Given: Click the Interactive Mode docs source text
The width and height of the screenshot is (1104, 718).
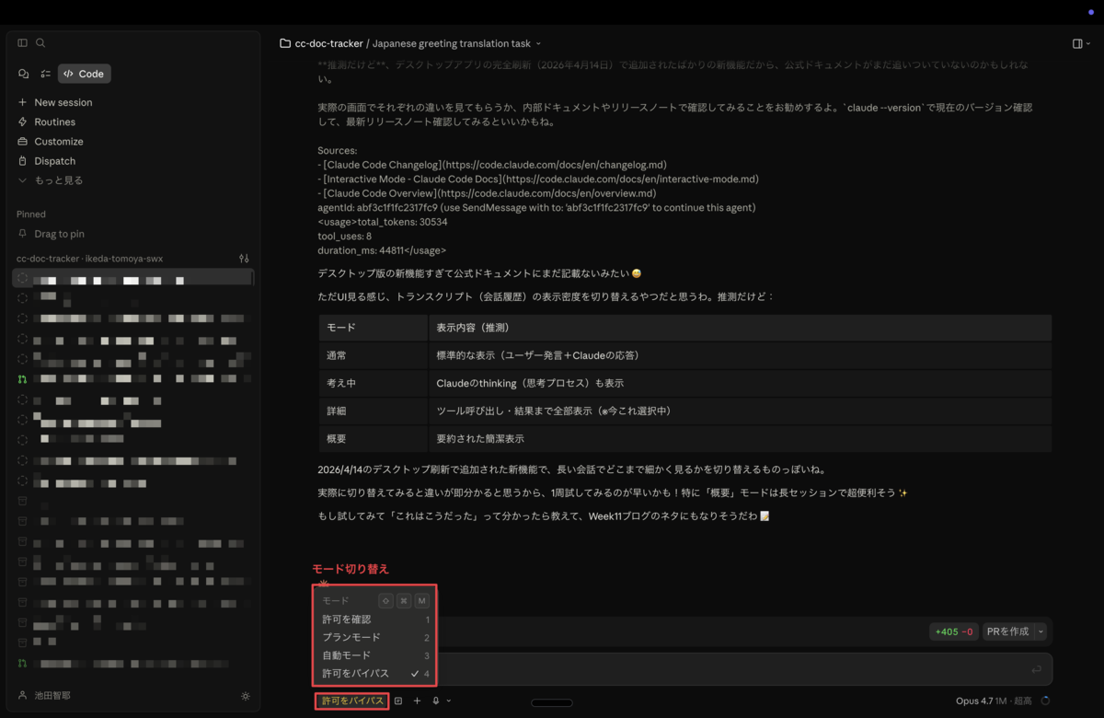Looking at the screenshot, I should [538, 179].
